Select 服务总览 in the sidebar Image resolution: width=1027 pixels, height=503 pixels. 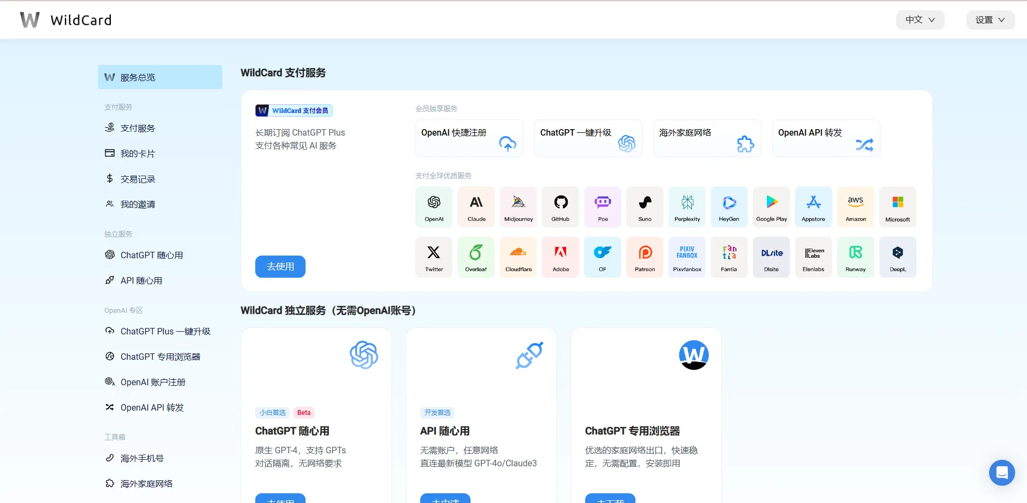tap(160, 77)
